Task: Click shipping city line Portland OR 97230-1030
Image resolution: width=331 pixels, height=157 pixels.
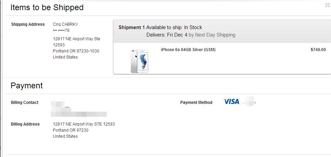Action: [x=76, y=51]
